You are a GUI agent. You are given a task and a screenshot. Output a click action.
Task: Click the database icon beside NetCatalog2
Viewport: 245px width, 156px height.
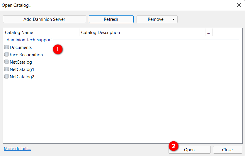pos(6,77)
